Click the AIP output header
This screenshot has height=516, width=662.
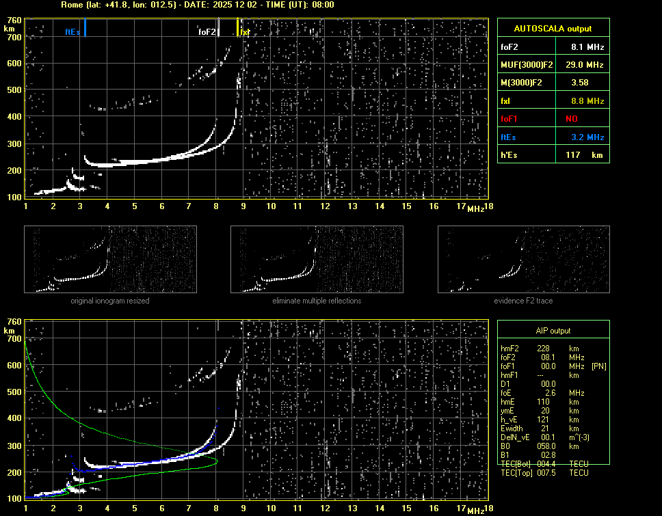[x=552, y=330]
